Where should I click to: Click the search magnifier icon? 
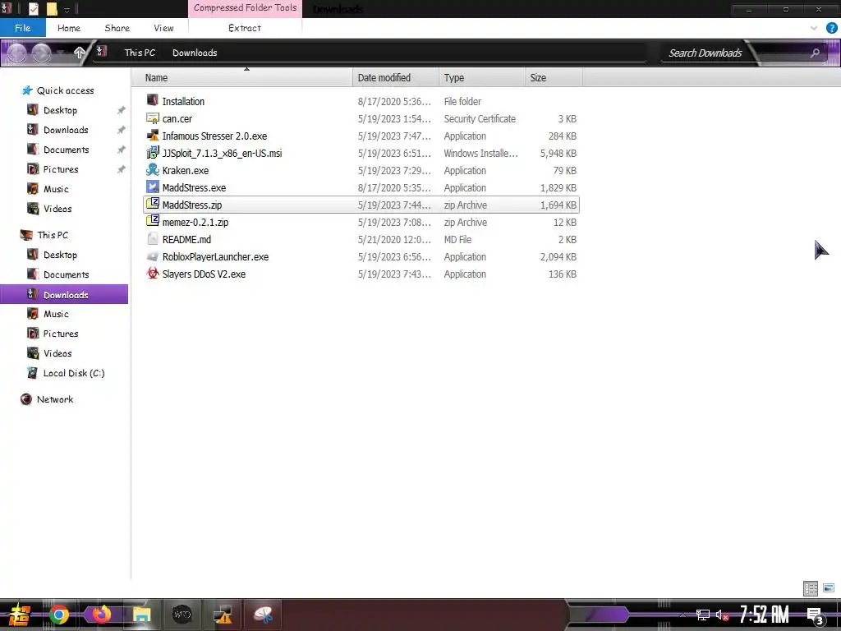[x=815, y=53]
